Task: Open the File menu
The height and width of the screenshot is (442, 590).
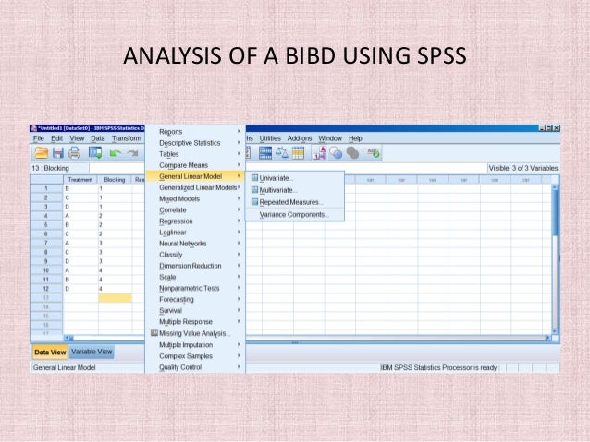Action: pos(39,138)
